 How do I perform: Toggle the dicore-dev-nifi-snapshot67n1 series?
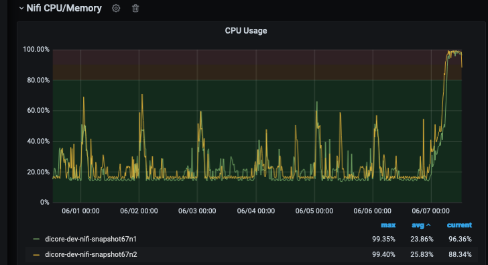coord(91,239)
